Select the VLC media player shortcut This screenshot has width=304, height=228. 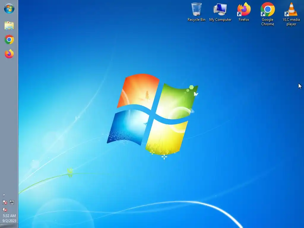291,14
